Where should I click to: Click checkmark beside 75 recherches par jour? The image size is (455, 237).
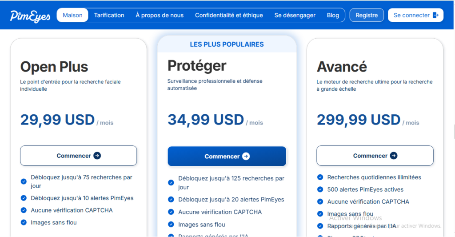(x=24, y=181)
